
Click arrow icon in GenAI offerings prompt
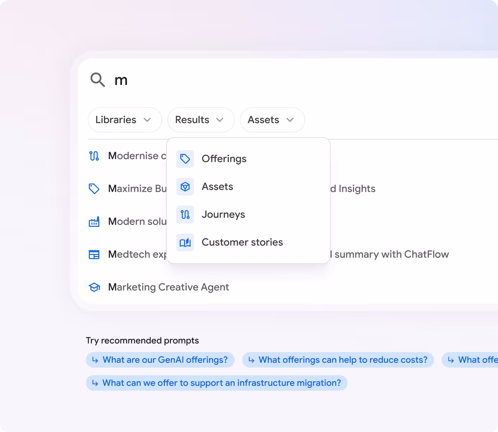(95, 360)
